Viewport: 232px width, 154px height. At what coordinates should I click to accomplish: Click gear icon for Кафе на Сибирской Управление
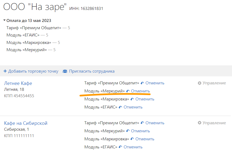[x=199, y=123]
